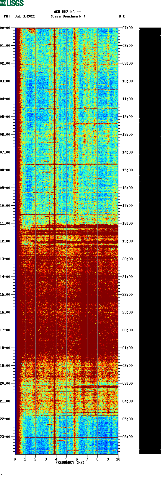Click the USGS logo
The width and height of the screenshot is (163, 478).
click(12, 3)
